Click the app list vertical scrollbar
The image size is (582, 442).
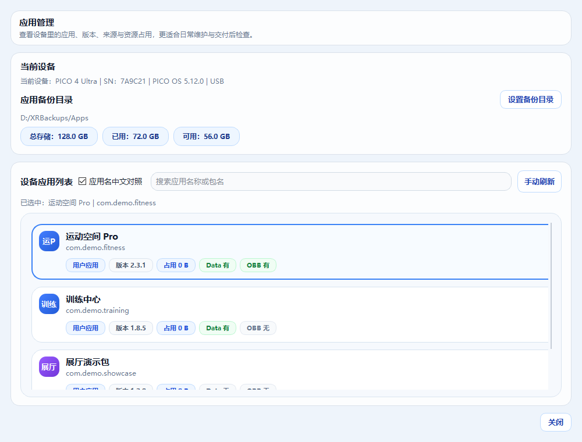551,286
